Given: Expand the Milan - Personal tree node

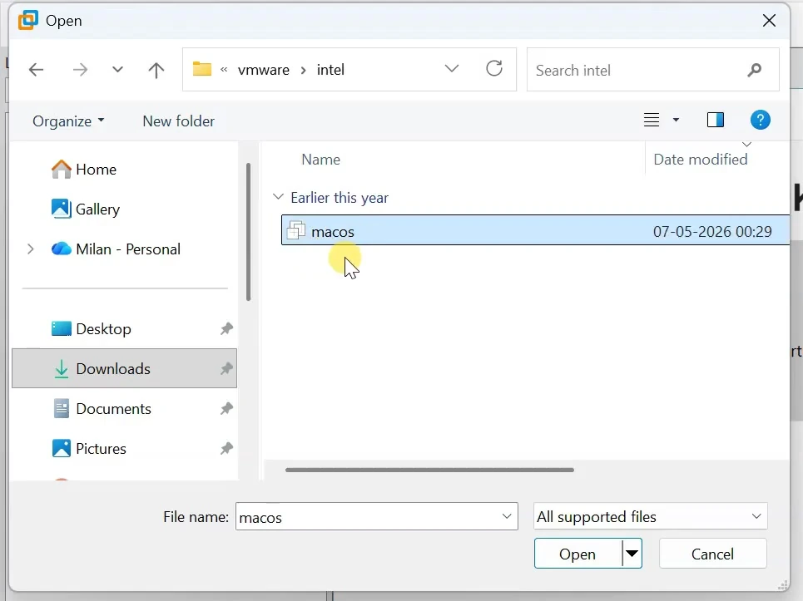Looking at the screenshot, I should click(x=31, y=249).
